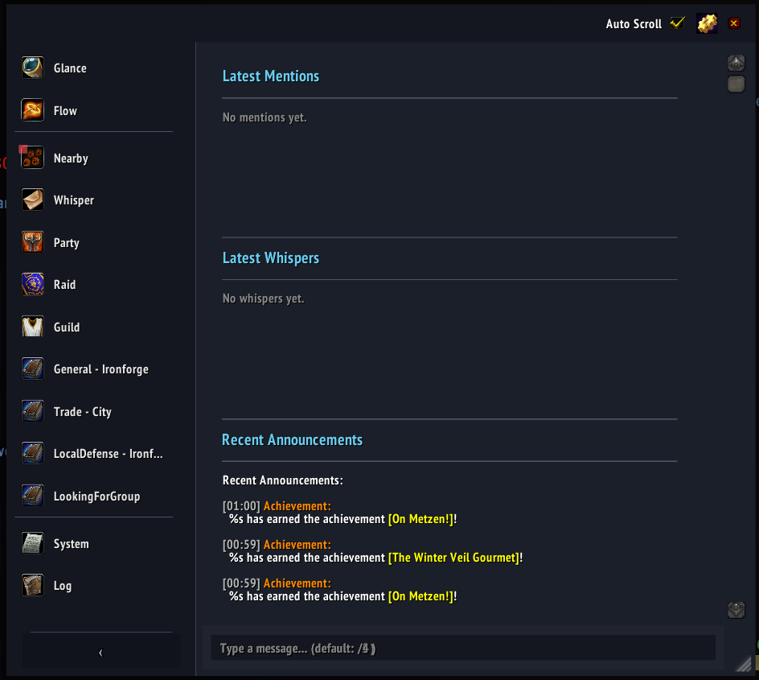Image resolution: width=759 pixels, height=680 pixels.
Task: Open addon settings via the gold cog icon
Action: [706, 23]
